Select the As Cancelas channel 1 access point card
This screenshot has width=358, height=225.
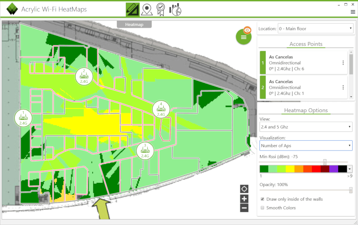point(304,87)
